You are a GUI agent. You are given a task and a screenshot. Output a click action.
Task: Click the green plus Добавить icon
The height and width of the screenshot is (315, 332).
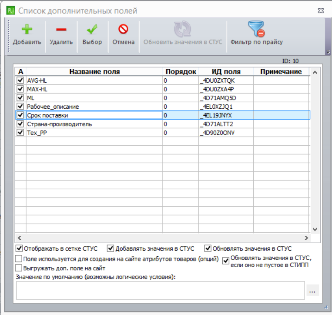[x=27, y=29]
